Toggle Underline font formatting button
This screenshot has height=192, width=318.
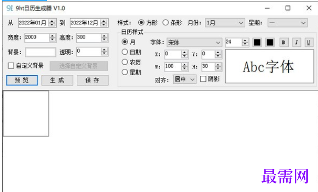point(308,42)
